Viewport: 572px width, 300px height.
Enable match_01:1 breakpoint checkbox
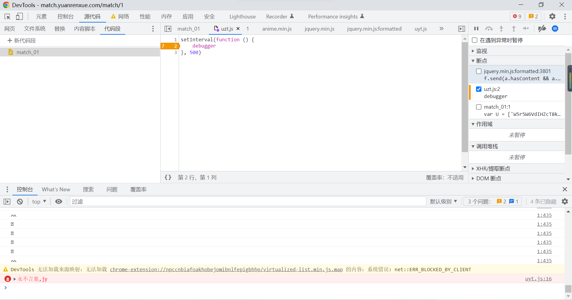479,107
